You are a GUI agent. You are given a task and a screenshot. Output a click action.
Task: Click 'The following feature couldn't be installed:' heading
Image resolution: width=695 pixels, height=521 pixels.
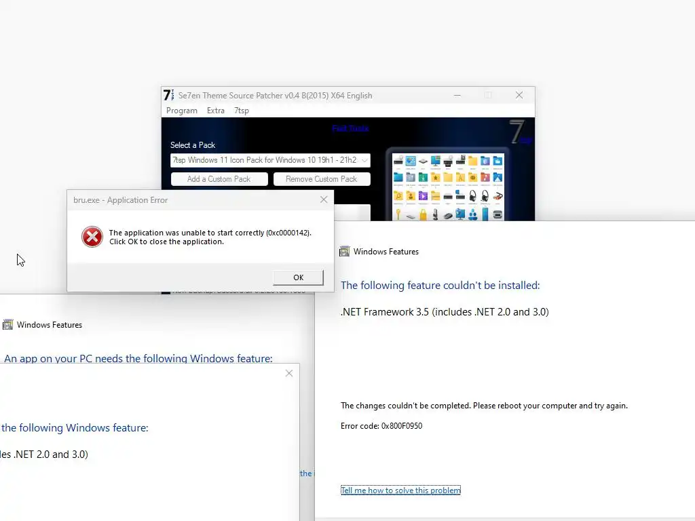tap(440, 286)
